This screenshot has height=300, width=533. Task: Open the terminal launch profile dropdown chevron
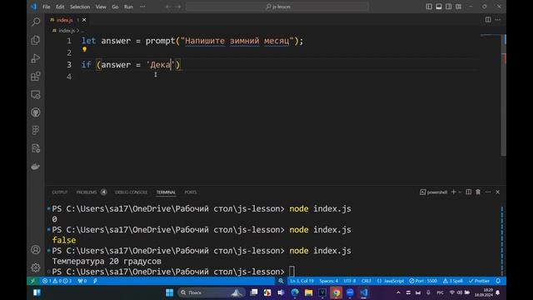pos(460,192)
